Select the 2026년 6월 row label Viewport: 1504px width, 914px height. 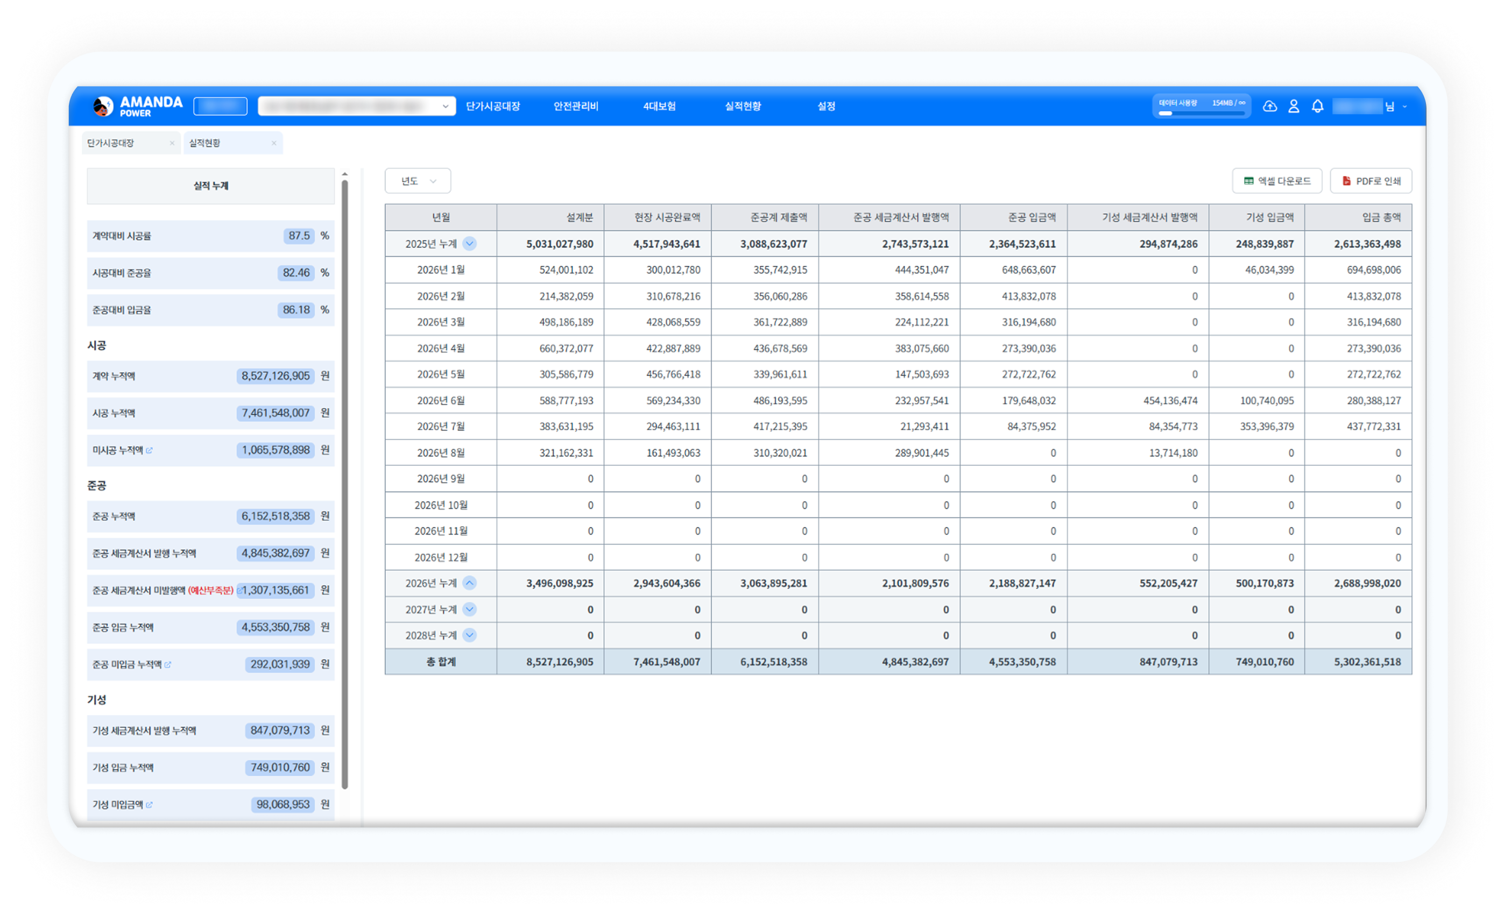441,401
